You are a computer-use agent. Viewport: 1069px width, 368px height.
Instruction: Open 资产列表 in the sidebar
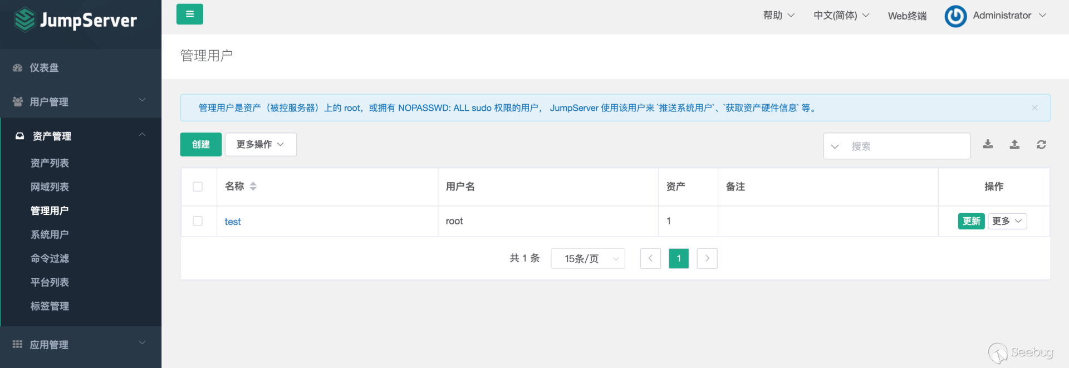(50, 163)
